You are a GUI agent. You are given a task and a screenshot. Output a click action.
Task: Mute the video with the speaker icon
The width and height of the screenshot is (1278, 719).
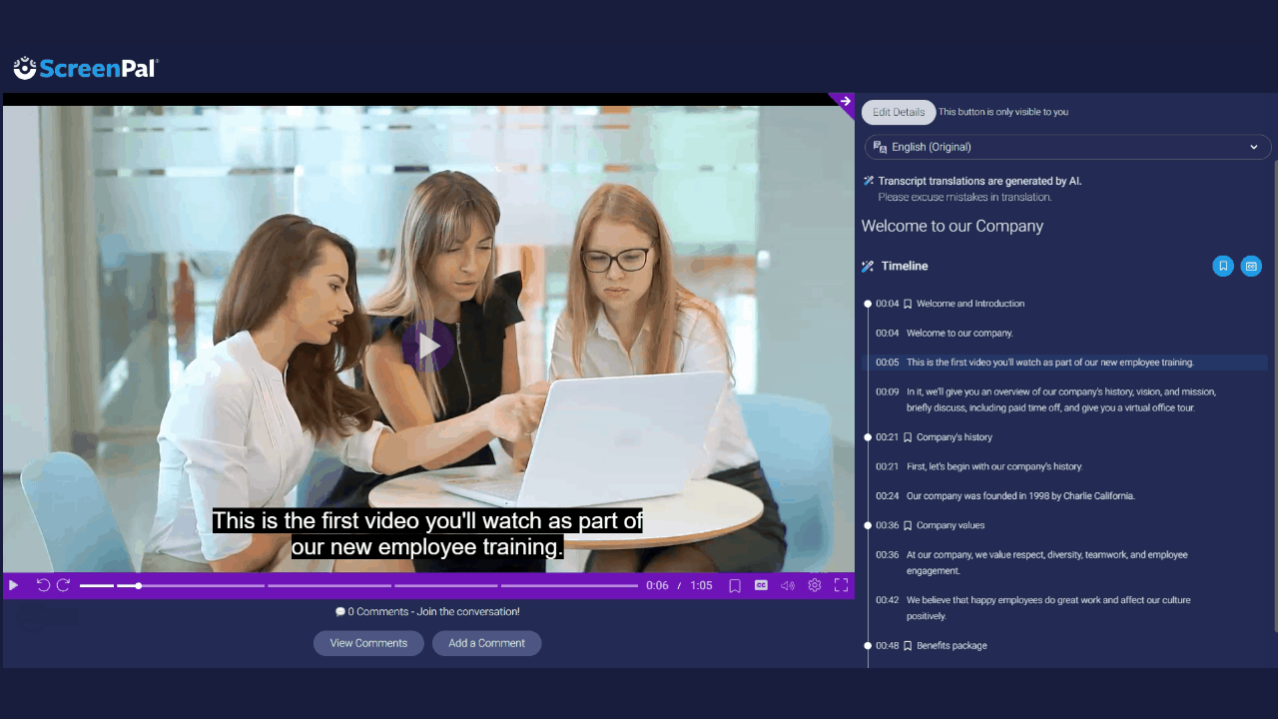[x=788, y=585]
